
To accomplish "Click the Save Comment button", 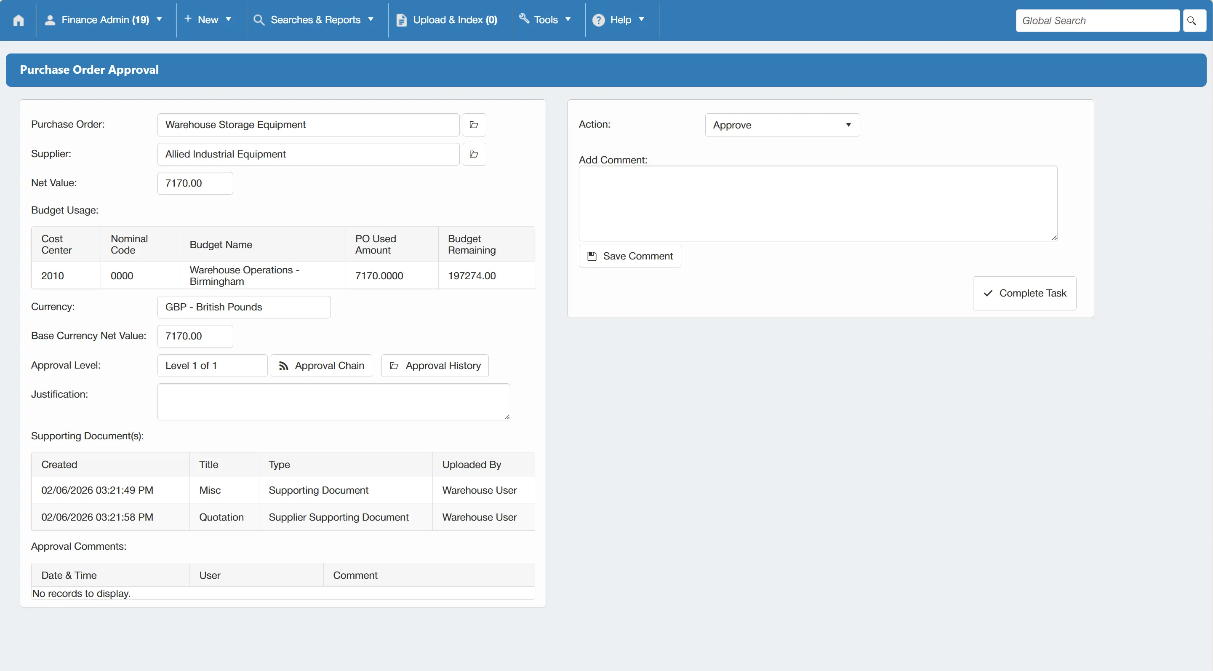I will [629, 256].
